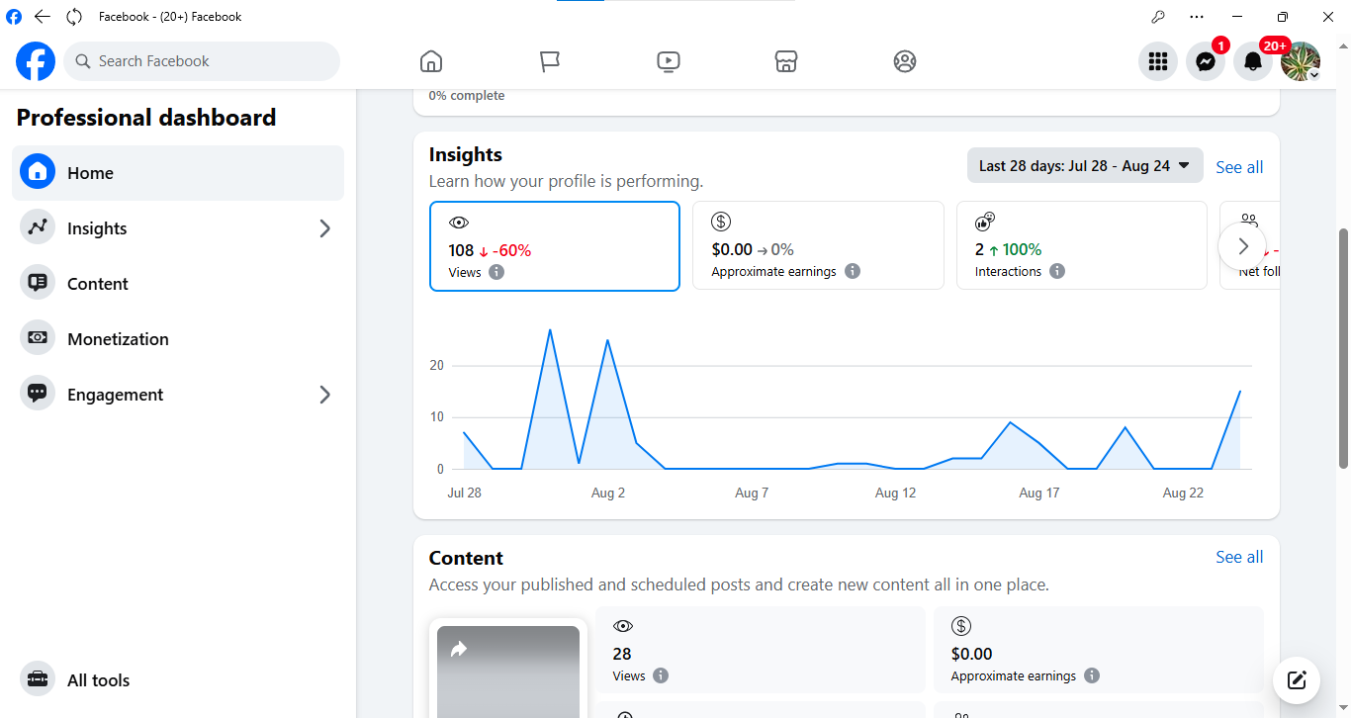The image size is (1351, 718).
Task: Select Home in Professional dashboard sidebar
Action: (178, 173)
